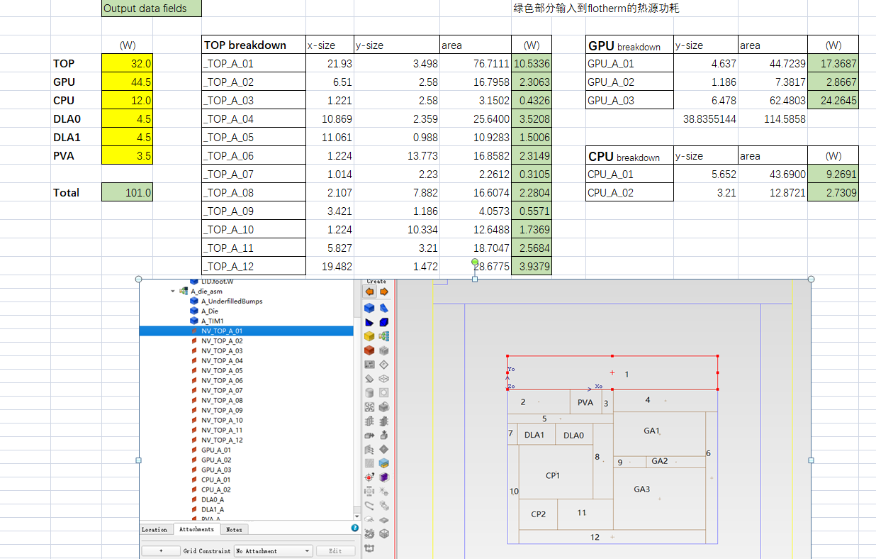Select A_TIM1 in the tree
876x559 pixels.
coord(213,321)
